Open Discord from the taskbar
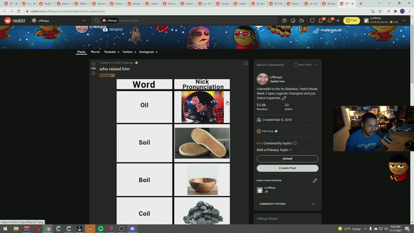Image resolution: width=414 pixels, height=233 pixels. [x=132, y=228]
